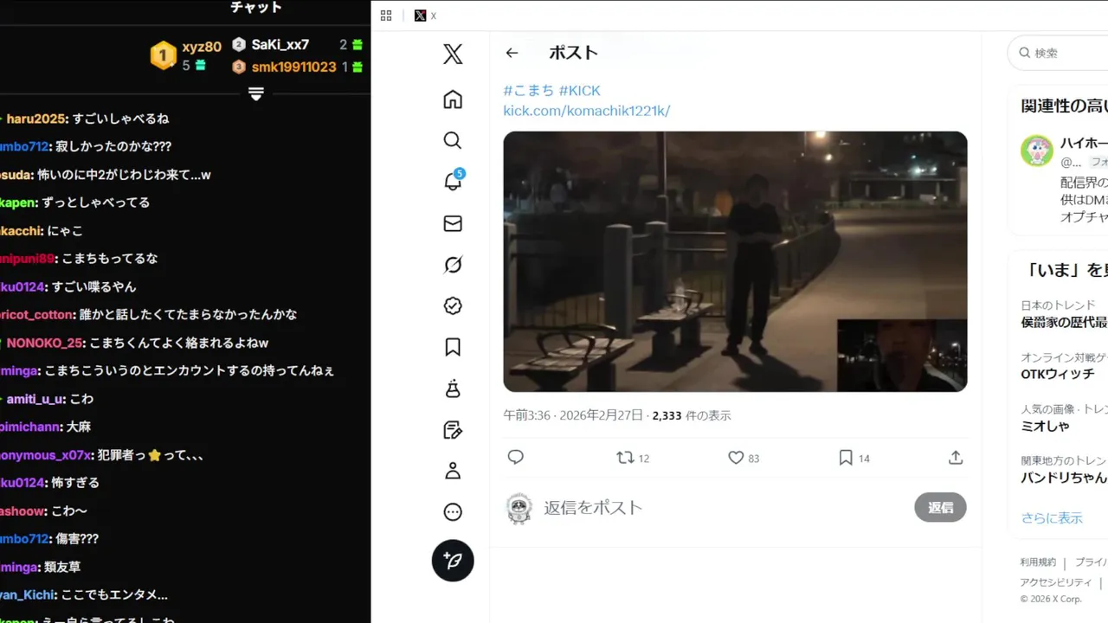Go back with the left arrow
The image size is (1108, 623).
click(512, 53)
